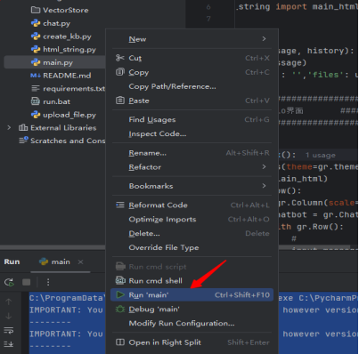
Task: Click Open in Right Split entry
Action: [x=192, y=342]
